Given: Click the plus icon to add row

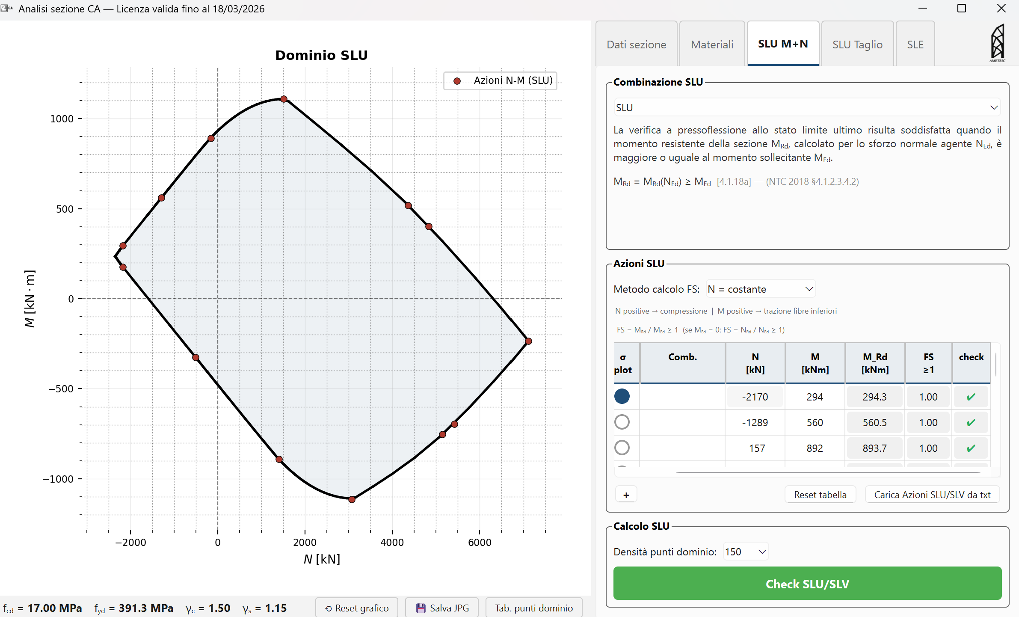Looking at the screenshot, I should click(626, 495).
